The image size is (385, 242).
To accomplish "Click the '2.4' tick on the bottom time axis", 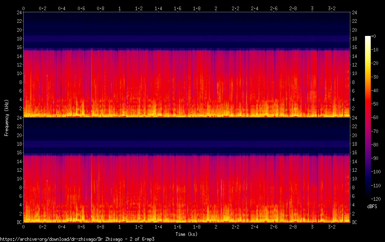I will (254, 226).
